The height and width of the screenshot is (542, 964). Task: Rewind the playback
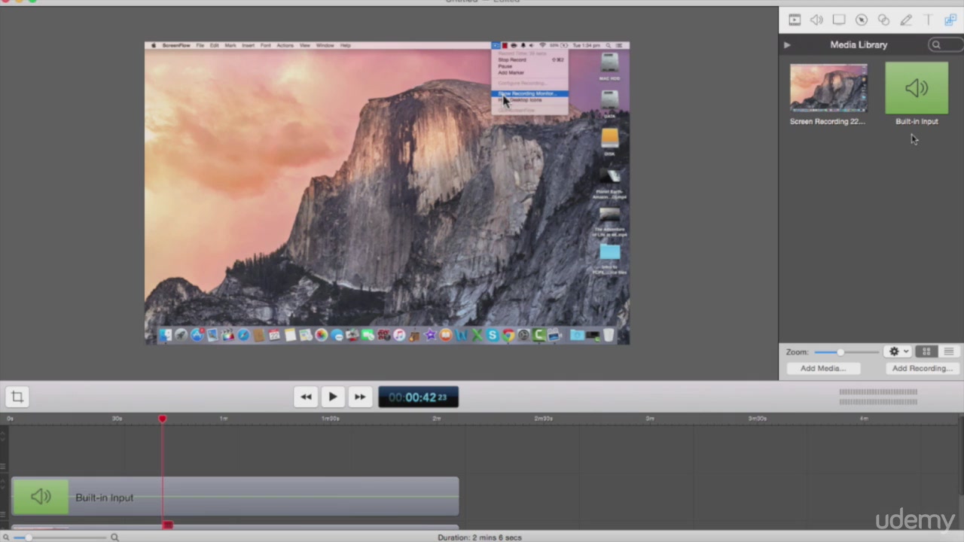coord(306,397)
